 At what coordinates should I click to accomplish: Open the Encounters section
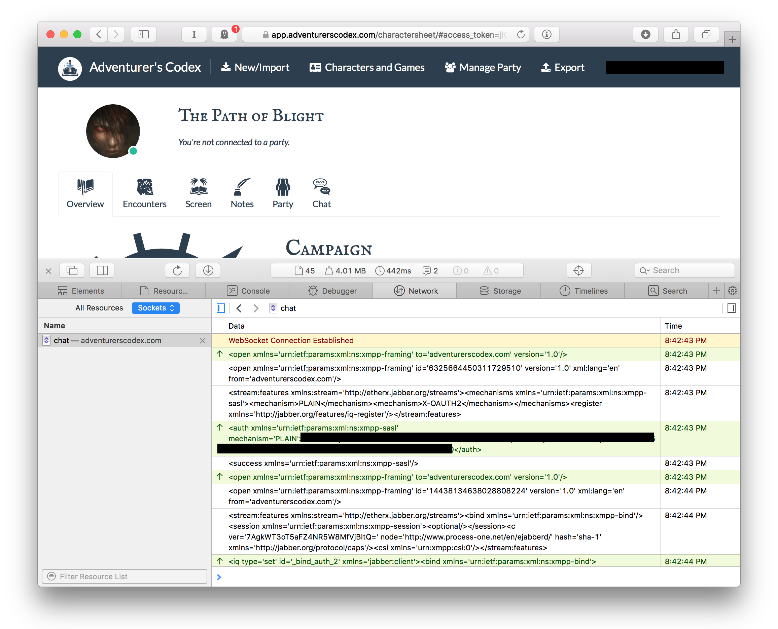click(x=144, y=193)
